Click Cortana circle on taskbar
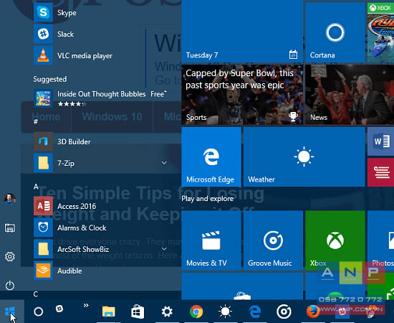This screenshot has height=323, width=394. [x=38, y=312]
